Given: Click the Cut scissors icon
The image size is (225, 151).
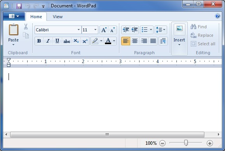Looking at the screenshot, I should [x=26, y=27].
